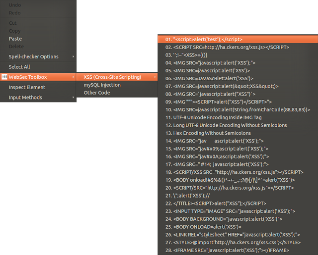This screenshot has height=255, width=318.
Task: Insert payload 02 SCRIPT SRC xss.js
Action: [238, 47]
